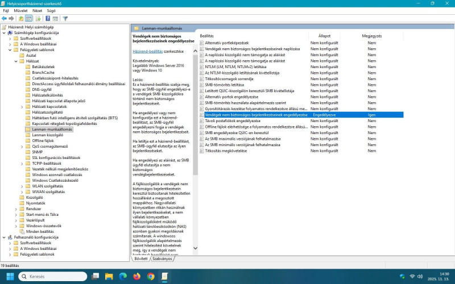Collapse the Felhasználó konfigurációja node
455x284 pixels.
coord(4,237)
